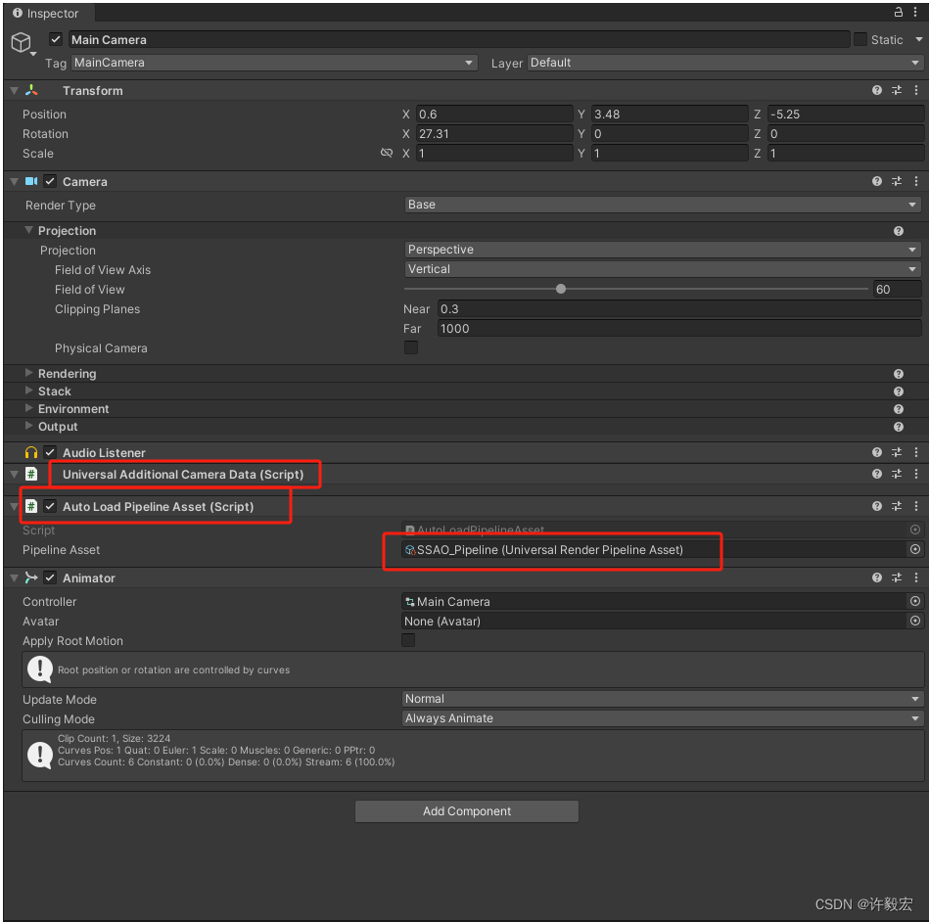Click the Add Component button
The height and width of the screenshot is (922, 929).
466,810
